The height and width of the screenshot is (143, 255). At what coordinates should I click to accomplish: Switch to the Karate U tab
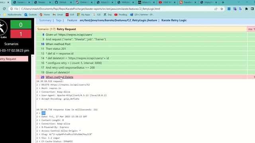22,2
